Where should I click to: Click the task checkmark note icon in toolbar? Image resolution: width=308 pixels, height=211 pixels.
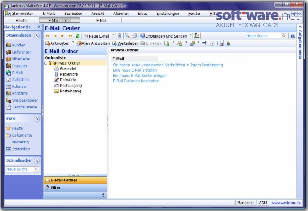click(212, 43)
